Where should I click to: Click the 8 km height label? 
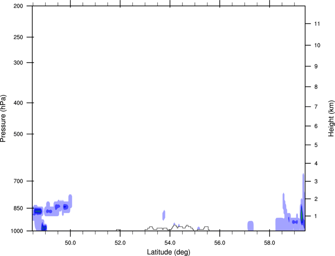316,87
